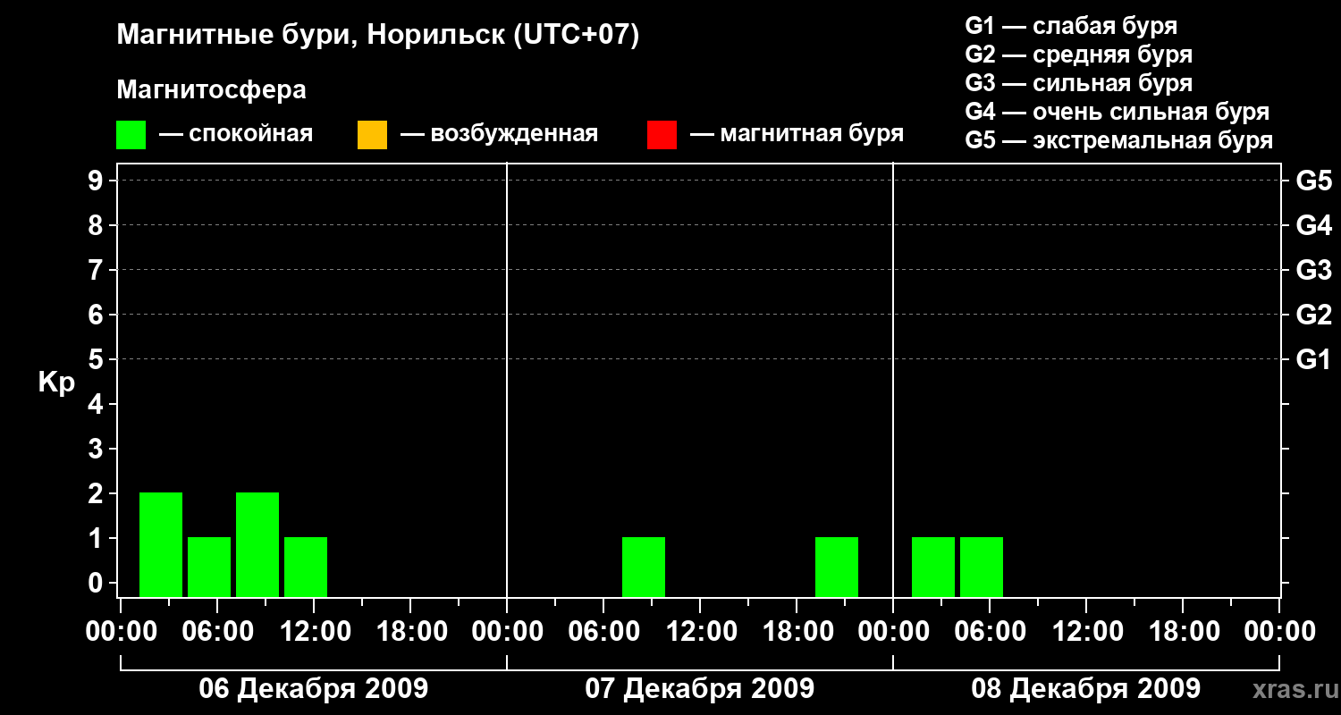1341x715 pixels.
Task: Click the Kp axis value 0
Action: coord(97,583)
